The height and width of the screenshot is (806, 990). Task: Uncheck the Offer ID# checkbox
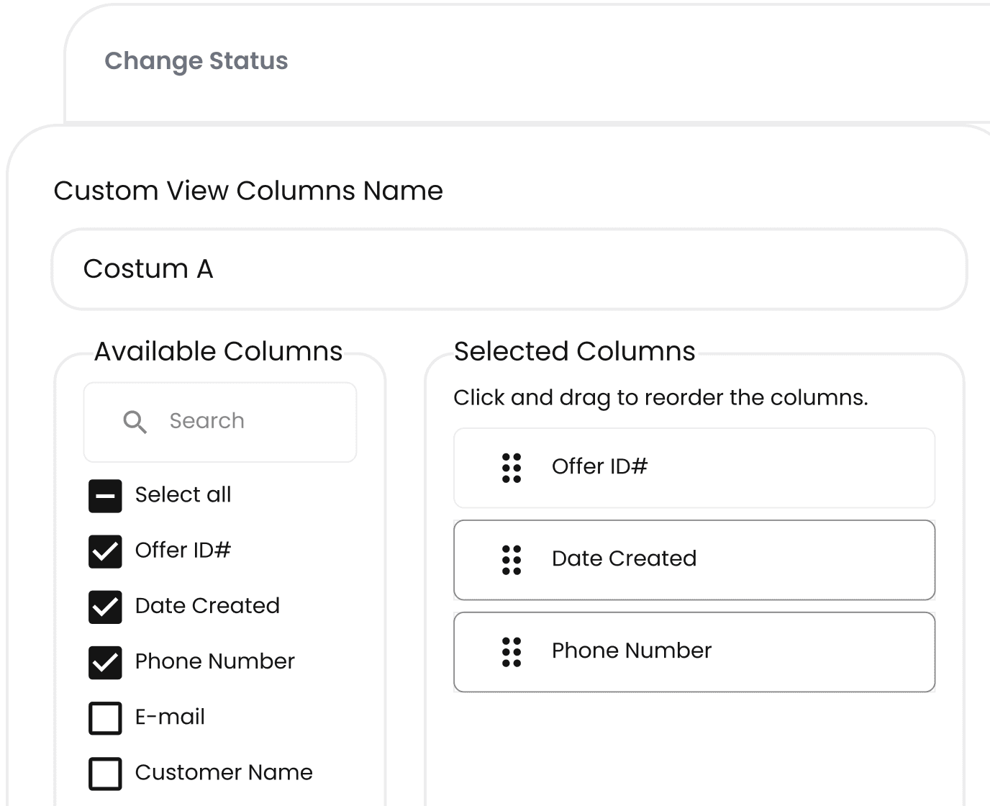[x=105, y=551]
